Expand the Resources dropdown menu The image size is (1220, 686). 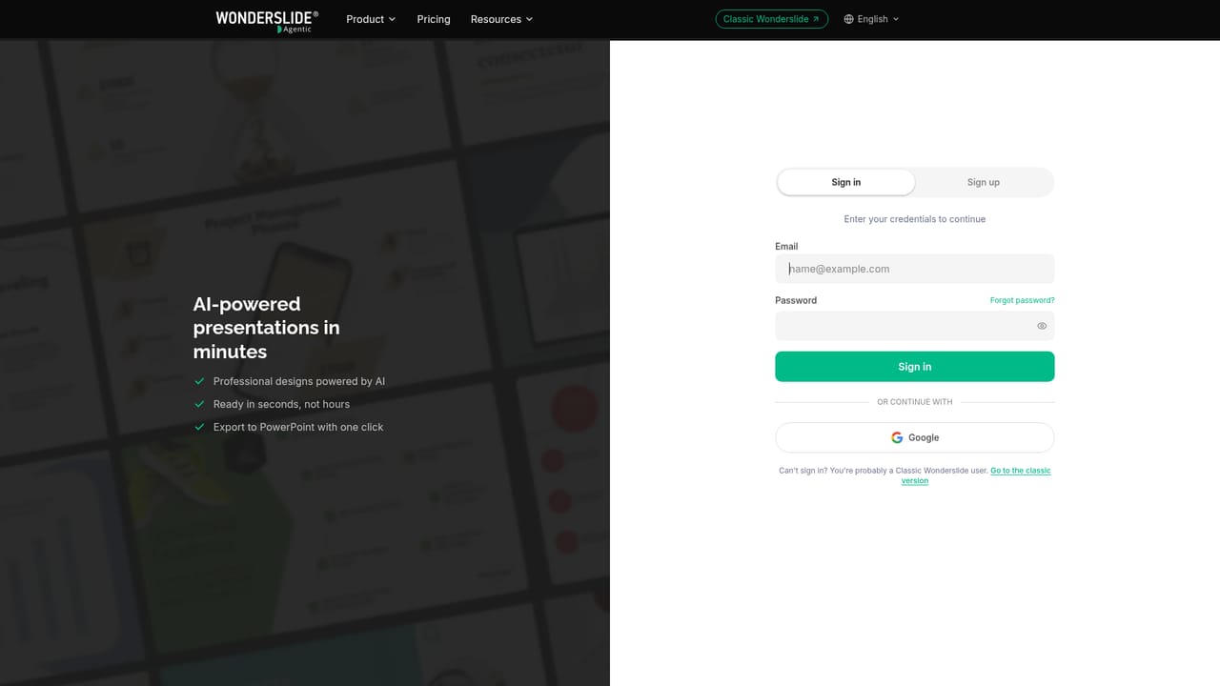501,19
